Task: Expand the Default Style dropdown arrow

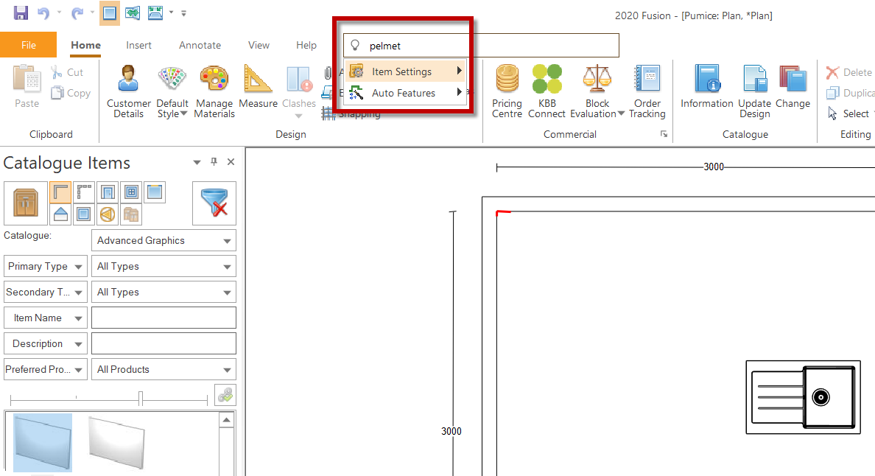Action: (x=183, y=113)
